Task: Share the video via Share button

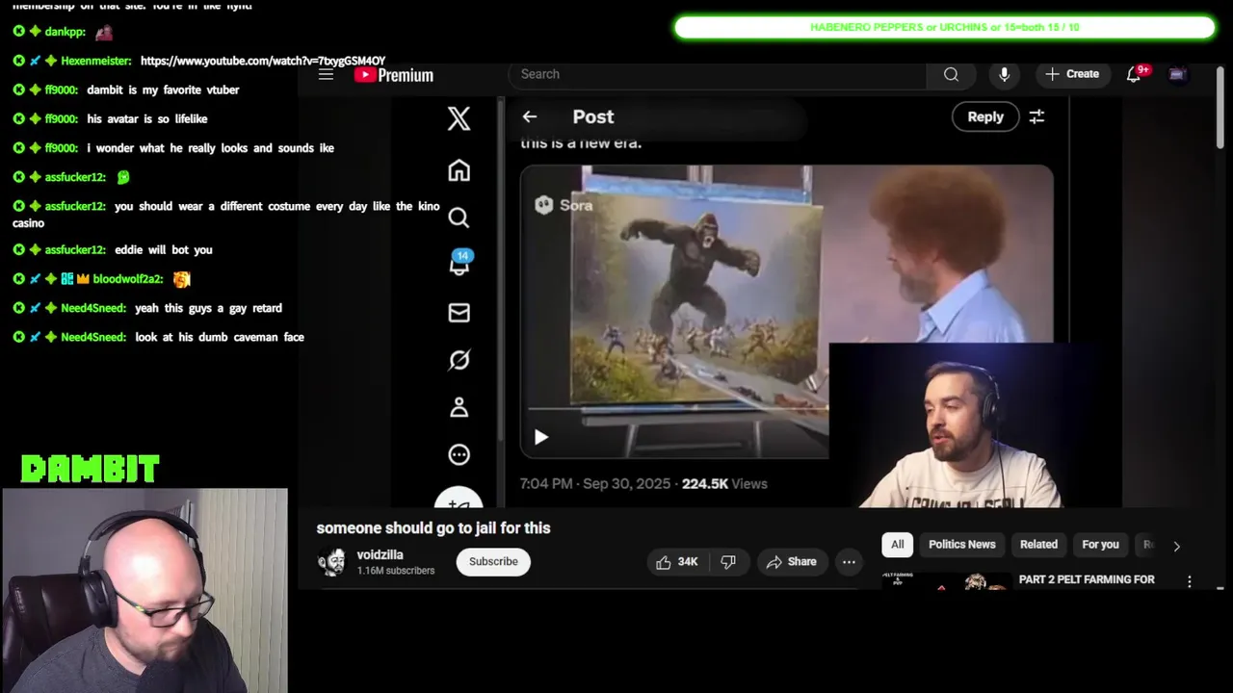Action: (791, 562)
